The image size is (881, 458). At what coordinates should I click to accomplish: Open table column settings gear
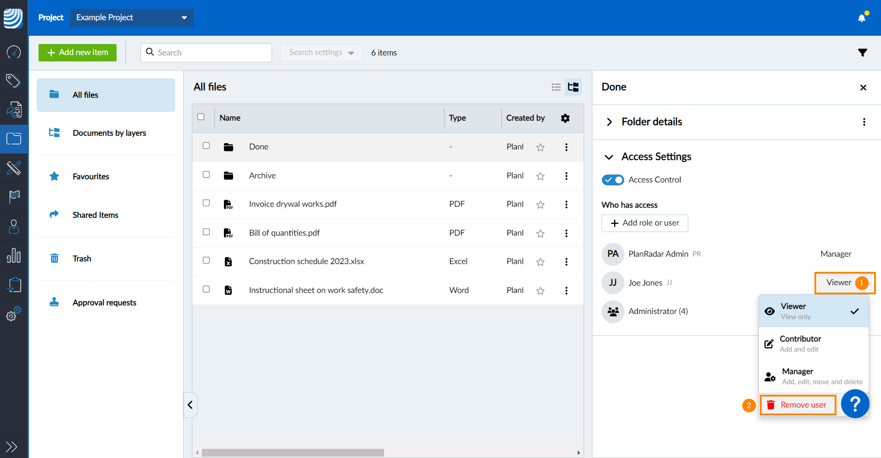565,118
